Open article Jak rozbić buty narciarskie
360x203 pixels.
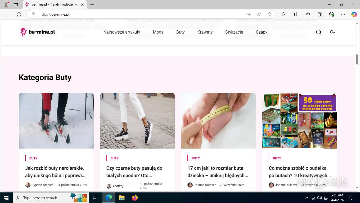click(x=55, y=172)
